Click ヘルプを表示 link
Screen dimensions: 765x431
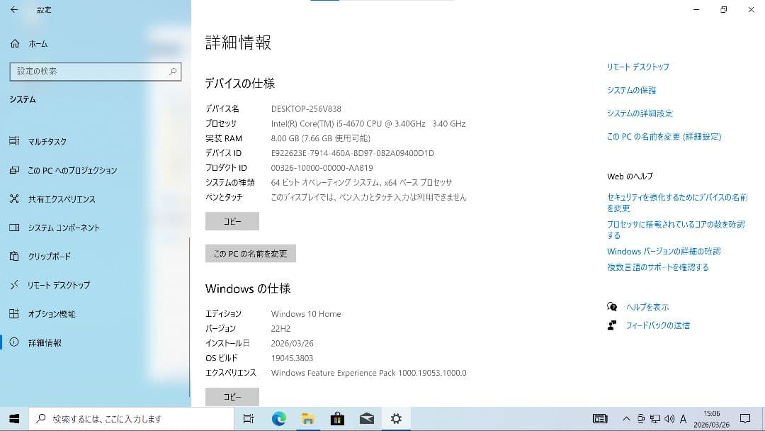(647, 307)
